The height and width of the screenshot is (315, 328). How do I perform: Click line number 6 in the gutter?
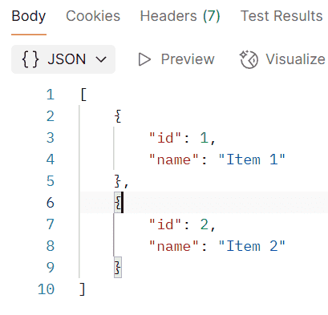[x=51, y=203]
